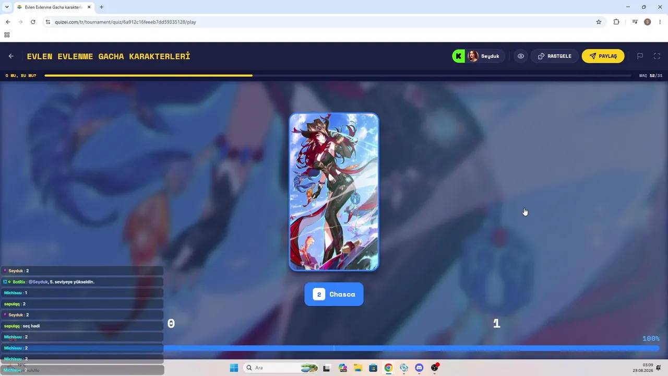This screenshot has height=376, width=668.
Task: Click the right vote score 1
Action: point(497,324)
